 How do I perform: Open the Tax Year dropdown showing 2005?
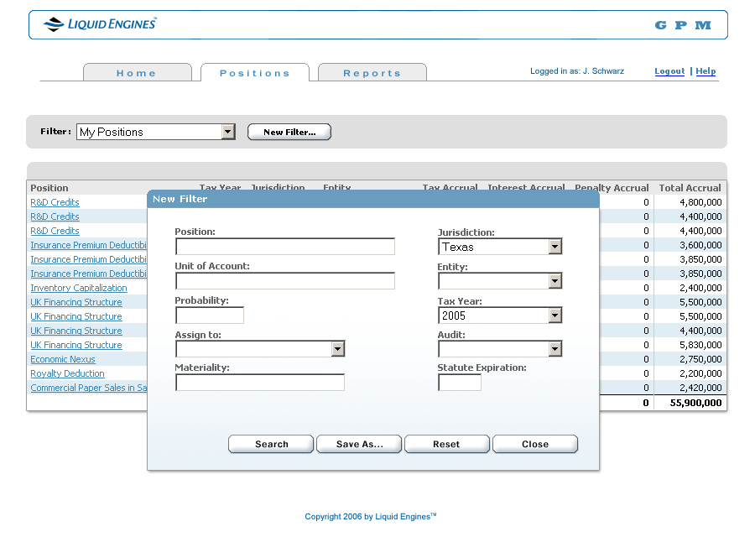click(x=555, y=315)
